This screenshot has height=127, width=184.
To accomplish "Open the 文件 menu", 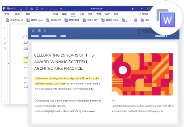I will coord(7,14).
